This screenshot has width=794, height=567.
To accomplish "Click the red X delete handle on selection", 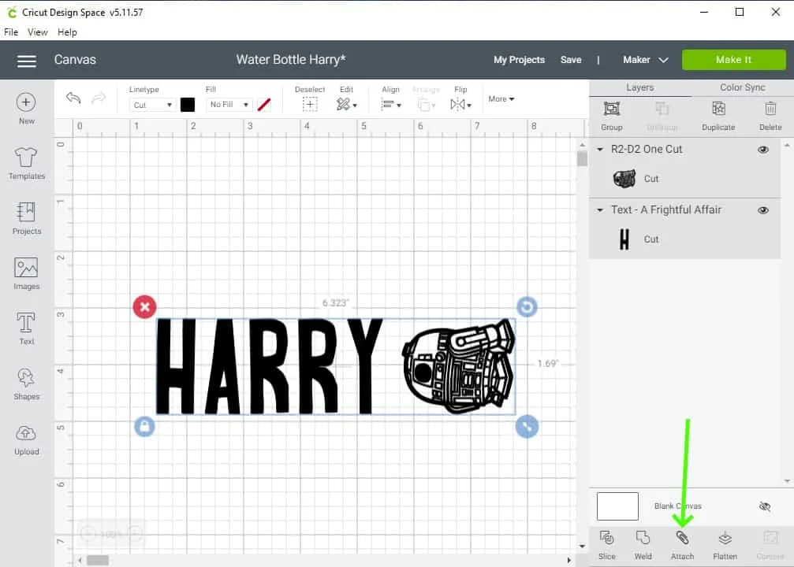I will pyautogui.click(x=145, y=307).
